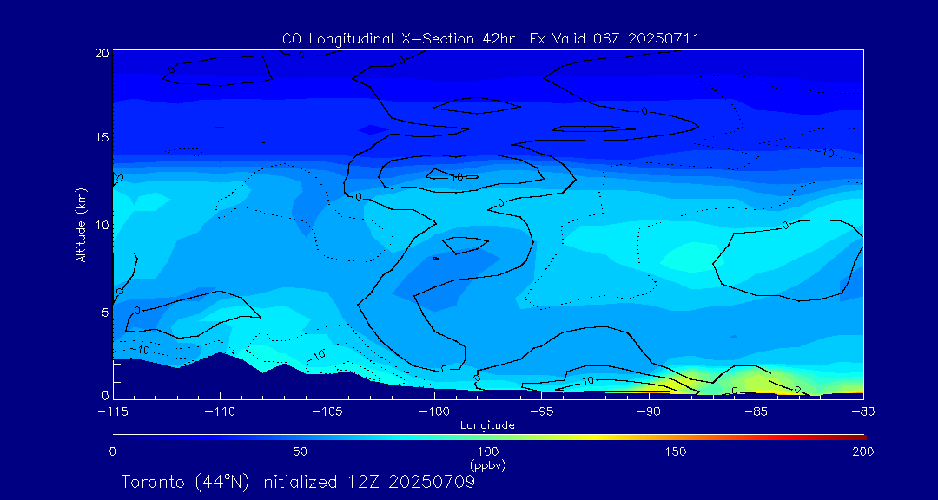Click the color bar label '0'
The height and width of the screenshot is (500, 938).
pyautogui.click(x=112, y=451)
